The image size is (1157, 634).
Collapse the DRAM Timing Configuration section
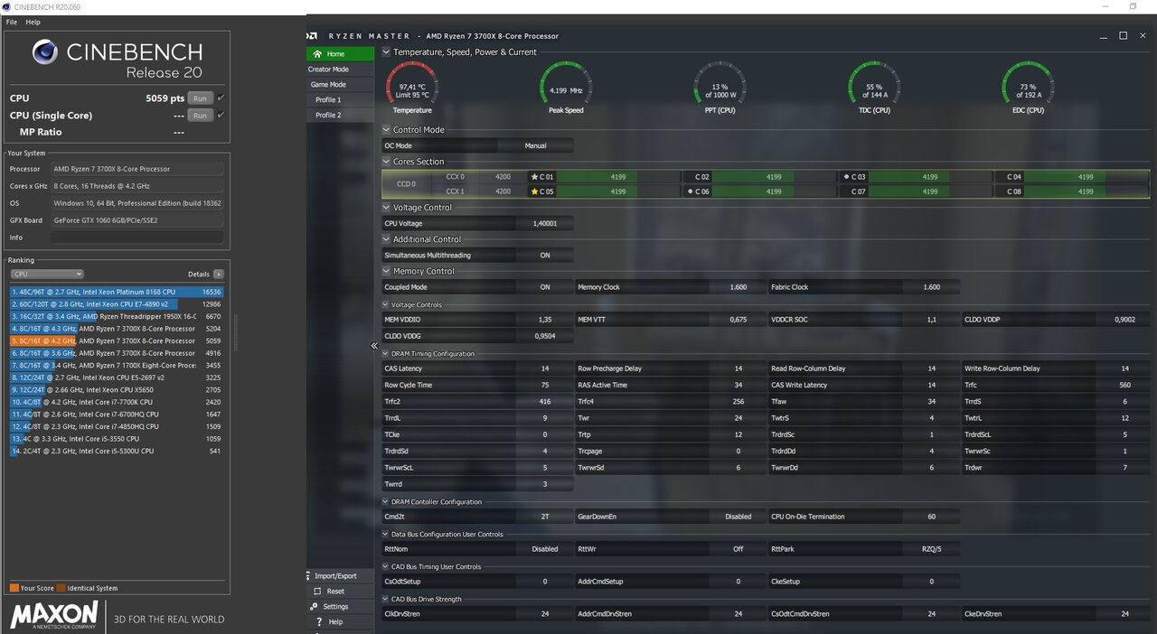[386, 354]
